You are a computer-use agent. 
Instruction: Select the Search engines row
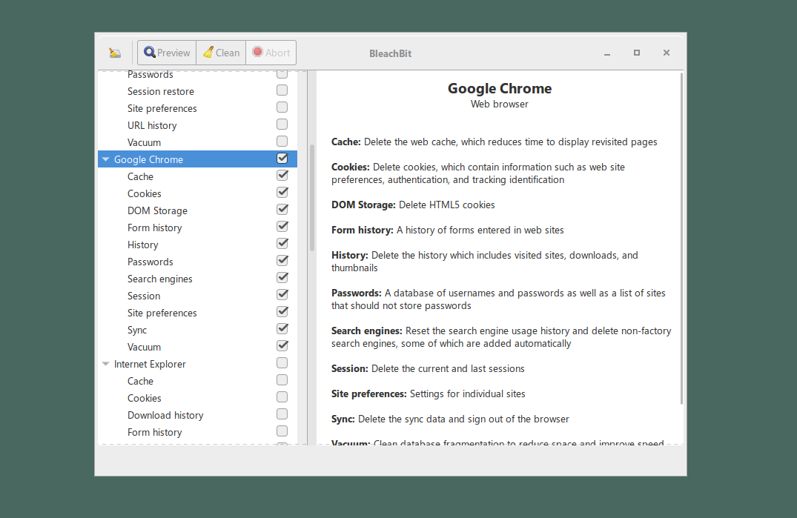pyautogui.click(x=197, y=279)
